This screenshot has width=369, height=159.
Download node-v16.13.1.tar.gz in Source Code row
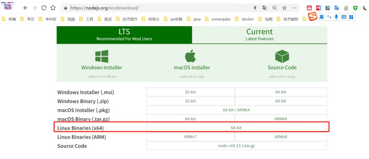point(236,146)
